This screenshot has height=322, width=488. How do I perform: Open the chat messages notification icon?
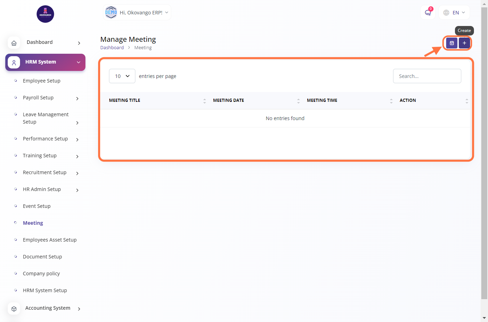click(428, 13)
